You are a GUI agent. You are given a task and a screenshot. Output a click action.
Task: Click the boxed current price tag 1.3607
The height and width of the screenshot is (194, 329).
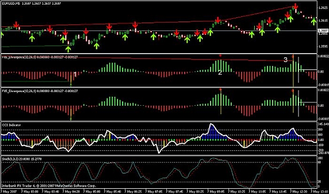pyautogui.click(x=323, y=30)
